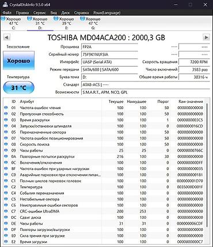This screenshot has height=247, width=213.
Task: Open the Диск menu
Action: coord(66,13)
